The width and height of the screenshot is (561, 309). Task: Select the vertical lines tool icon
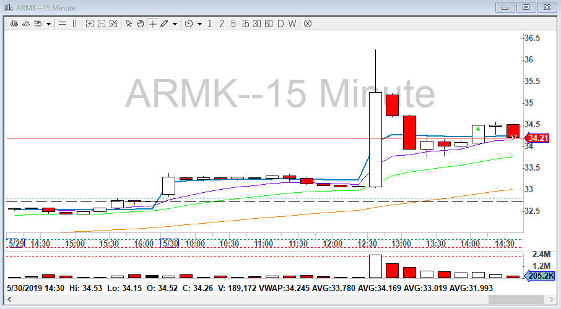(x=74, y=23)
